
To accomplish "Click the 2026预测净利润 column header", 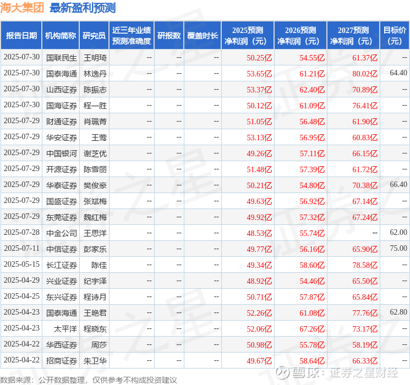I will coord(300,36).
